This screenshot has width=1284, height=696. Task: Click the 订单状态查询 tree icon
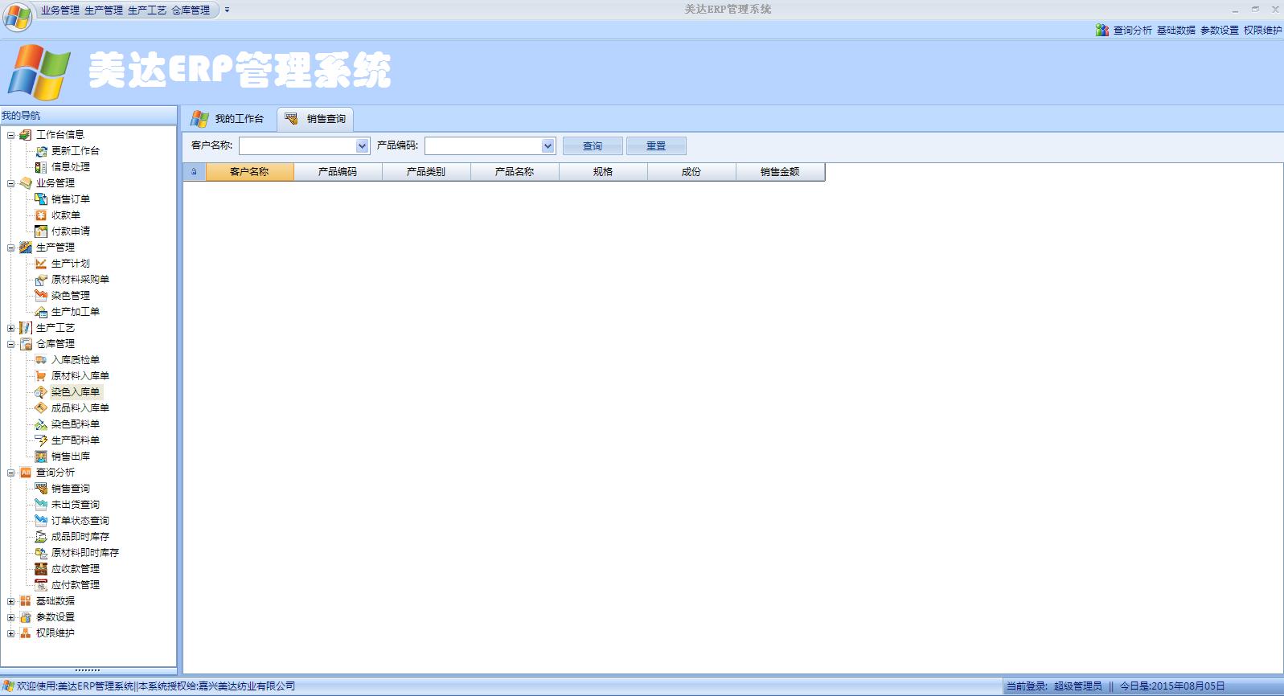[41, 521]
